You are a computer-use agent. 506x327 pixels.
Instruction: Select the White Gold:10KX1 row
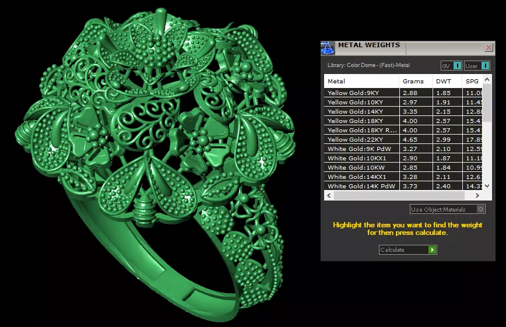403,158
